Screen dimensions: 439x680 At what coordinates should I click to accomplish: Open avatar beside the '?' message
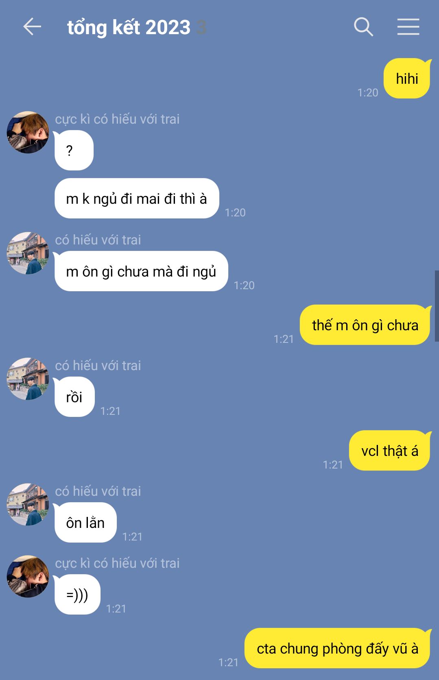coord(28,132)
